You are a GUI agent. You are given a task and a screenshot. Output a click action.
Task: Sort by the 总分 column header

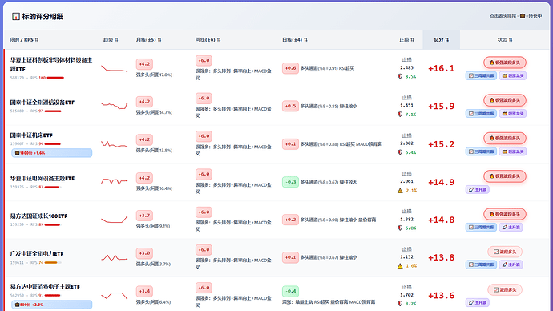[x=442, y=40]
